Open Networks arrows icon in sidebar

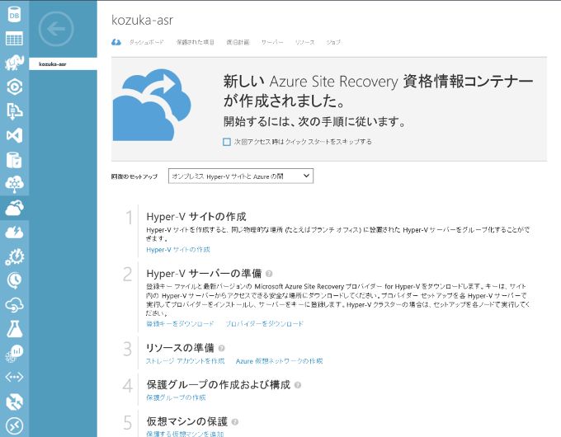click(14, 377)
